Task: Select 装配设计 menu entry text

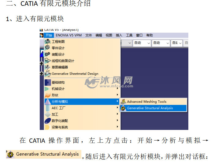Action: point(58,54)
